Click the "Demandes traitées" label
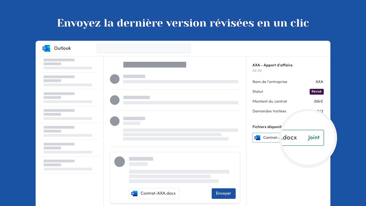Viewport: 366px width, 206px height. pyautogui.click(x=269, y=111)
